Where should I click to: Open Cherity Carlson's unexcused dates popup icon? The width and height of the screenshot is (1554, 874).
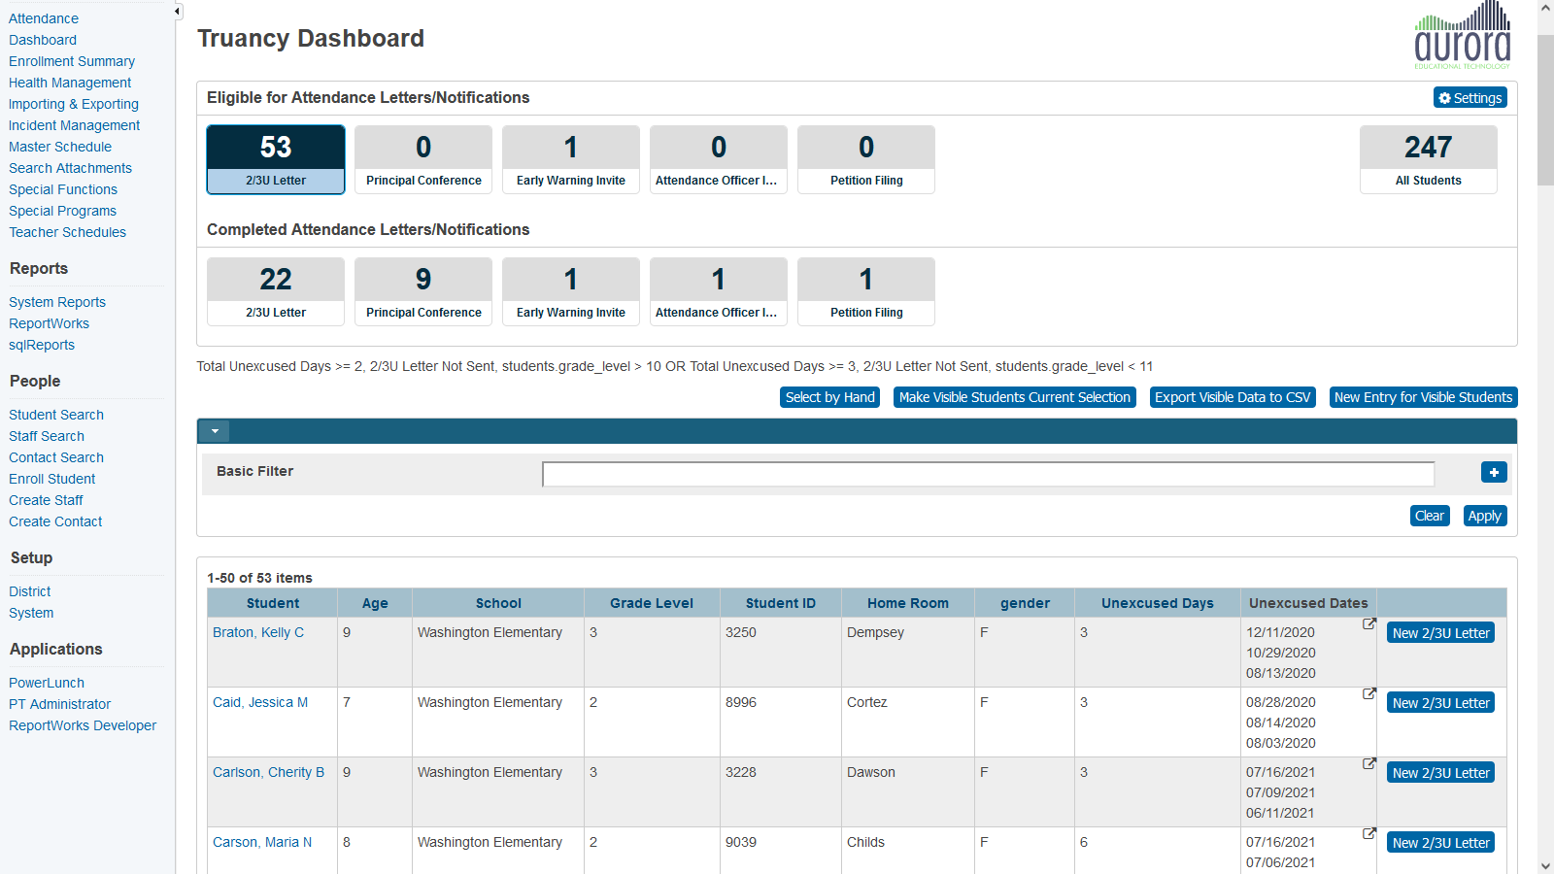point(1368,764)
